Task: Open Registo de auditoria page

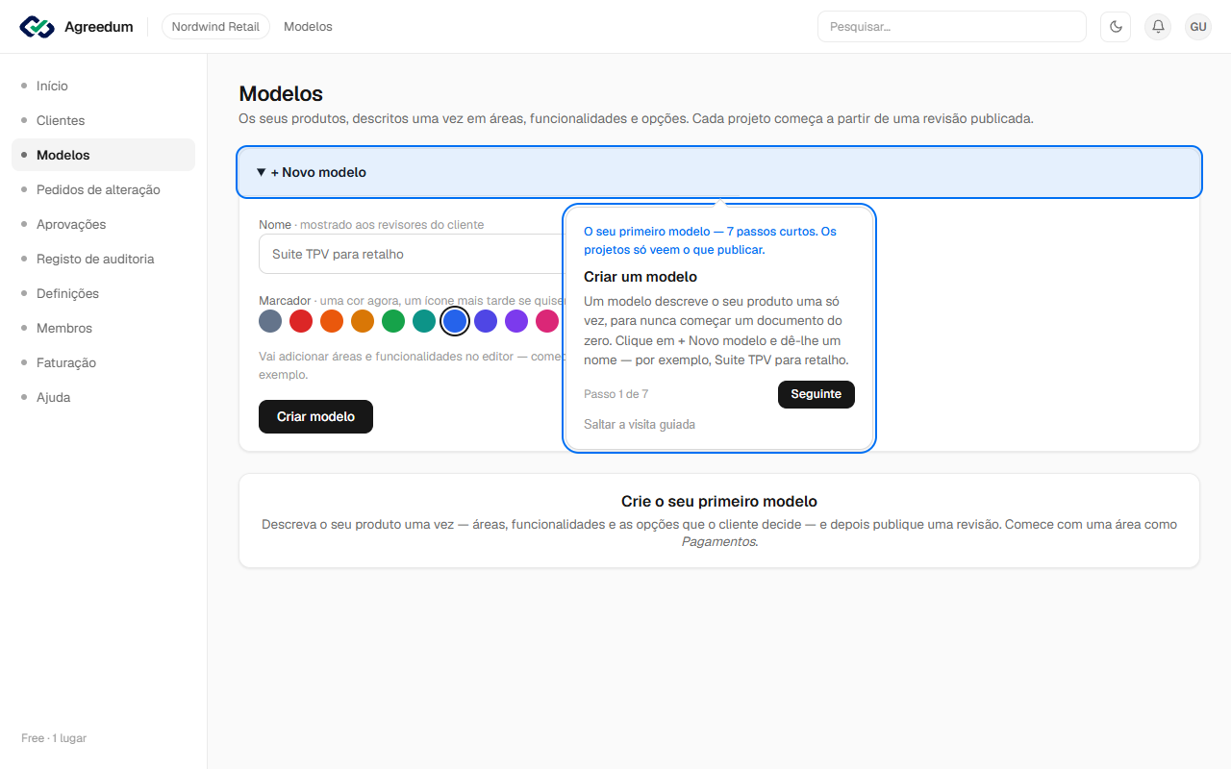Action: (x=103, y=259)
